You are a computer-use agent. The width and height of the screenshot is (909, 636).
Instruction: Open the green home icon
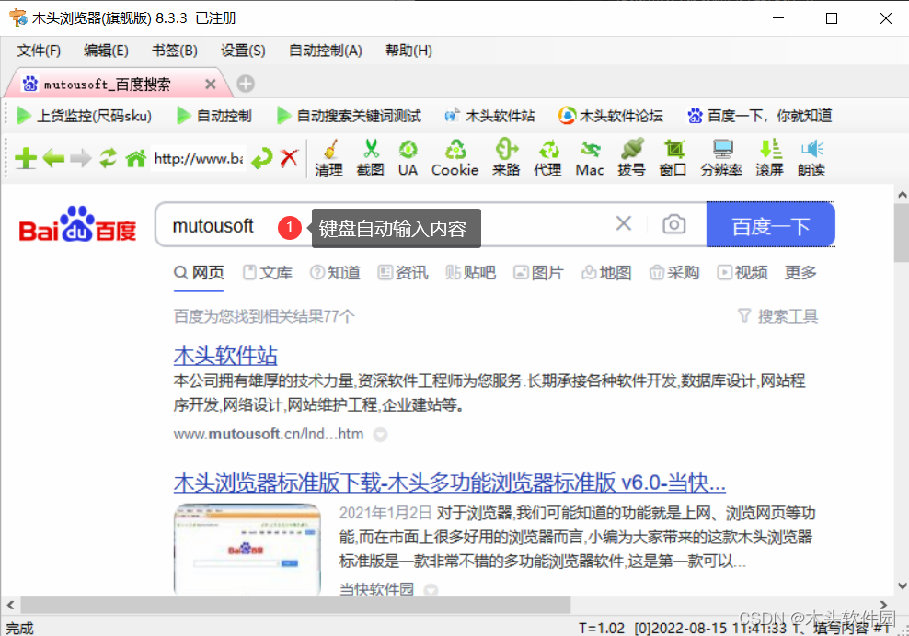[x=136, y=157]
